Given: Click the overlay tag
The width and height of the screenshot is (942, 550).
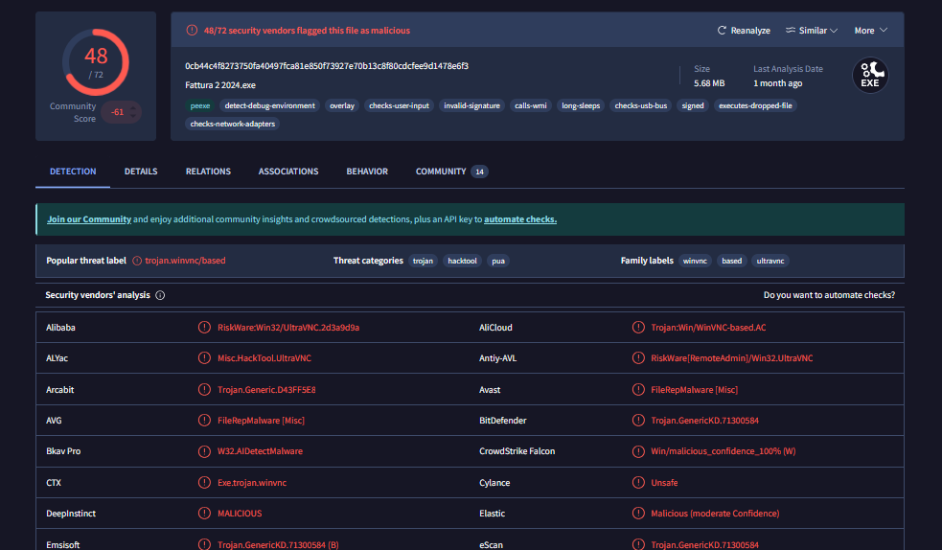Looking at the screenshot, I should [342, 105].
